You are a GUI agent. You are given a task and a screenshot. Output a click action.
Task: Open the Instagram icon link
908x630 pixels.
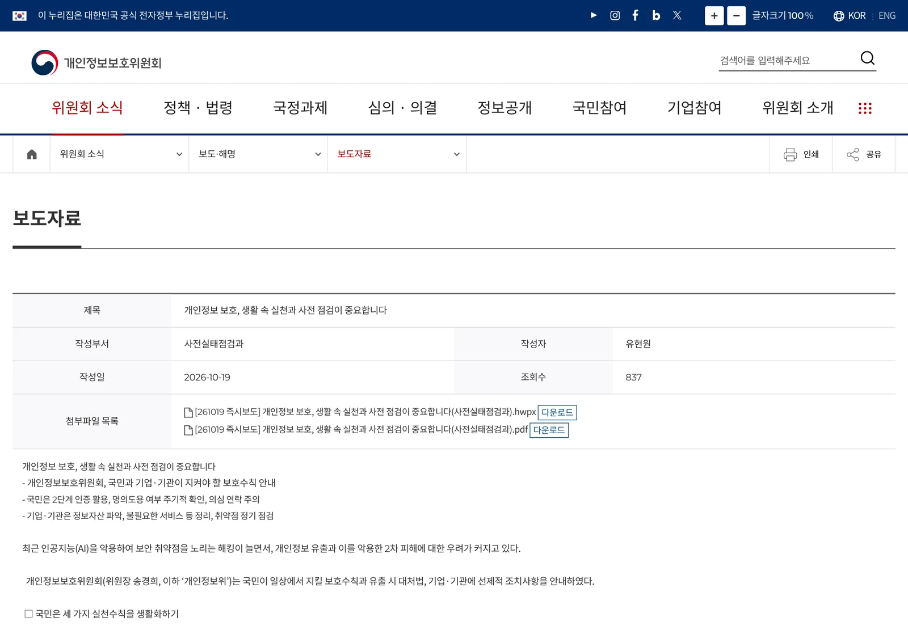coord(615,15)
